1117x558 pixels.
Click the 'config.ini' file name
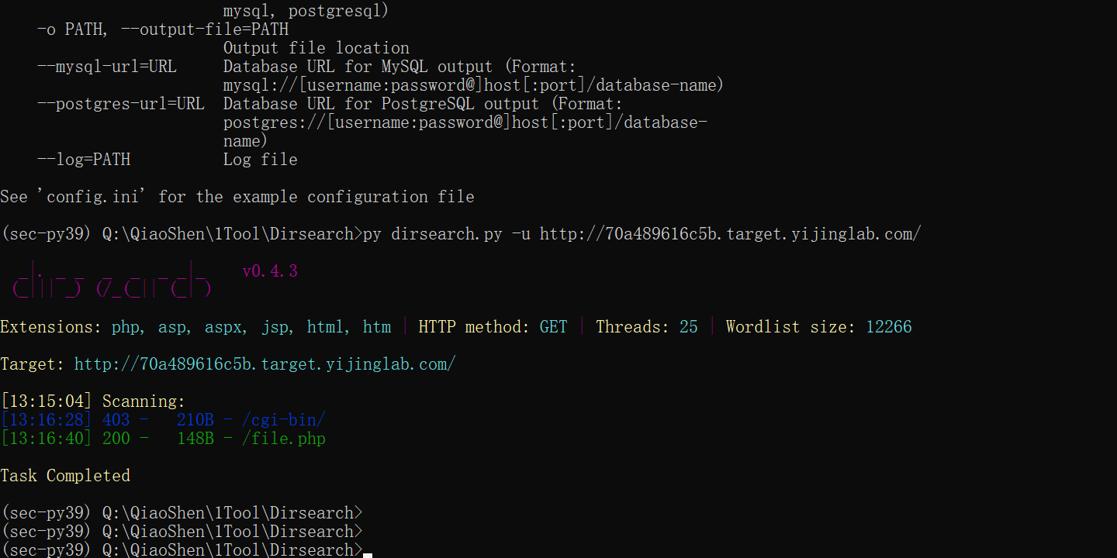(x=95, y=197)
